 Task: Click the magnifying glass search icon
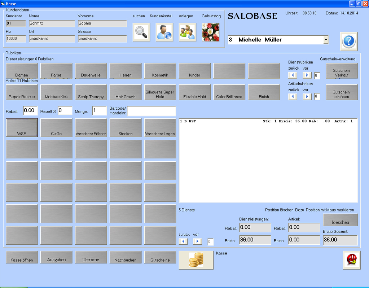pos(141,32)
